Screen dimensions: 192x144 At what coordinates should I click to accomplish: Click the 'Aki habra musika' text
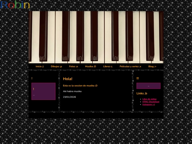tap(72, 91)
